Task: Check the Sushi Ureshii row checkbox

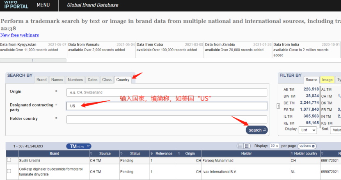Action: (x=9, y=160)
